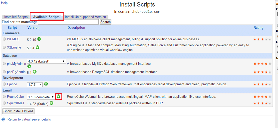Click the WHMCS star rating
Image resolution: width=278 pixels, height=128 pixels.
[263, 39]
